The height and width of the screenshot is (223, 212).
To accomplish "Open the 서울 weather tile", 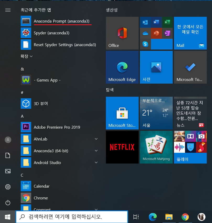I will (156, 113).
